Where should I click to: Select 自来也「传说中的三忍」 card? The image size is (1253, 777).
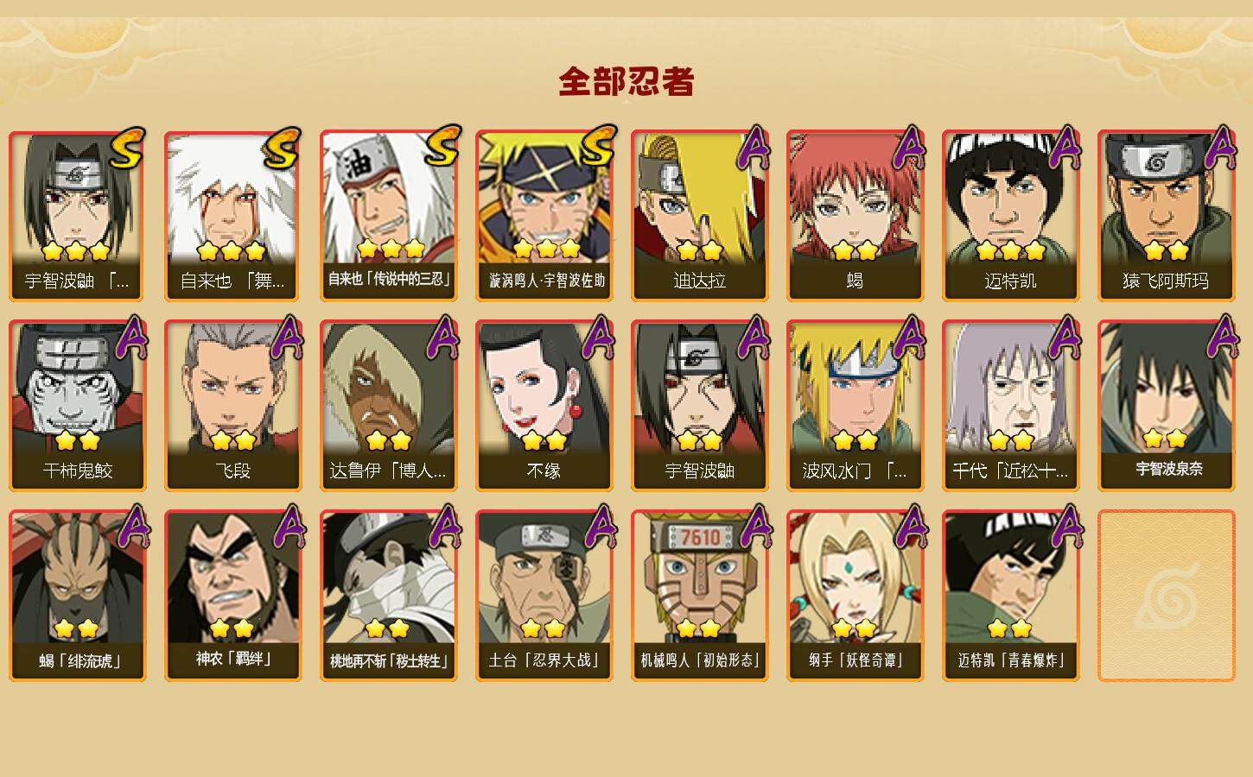point(389,216)
